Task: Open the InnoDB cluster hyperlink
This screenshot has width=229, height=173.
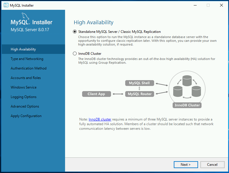Action: point(100,119)
